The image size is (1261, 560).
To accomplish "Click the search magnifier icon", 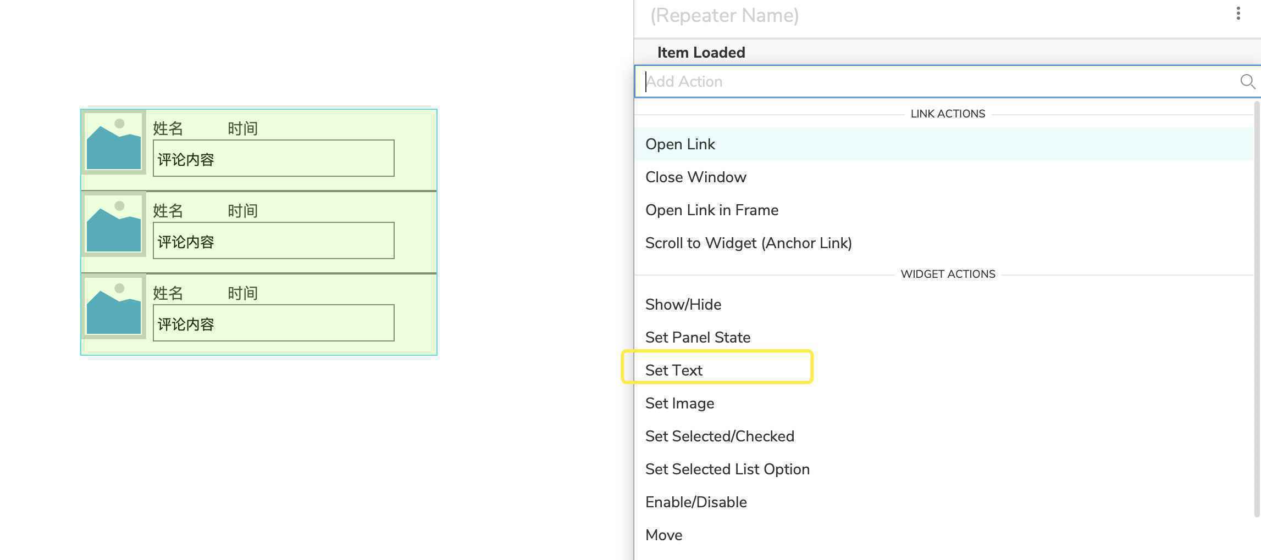I will (1247, 82).
